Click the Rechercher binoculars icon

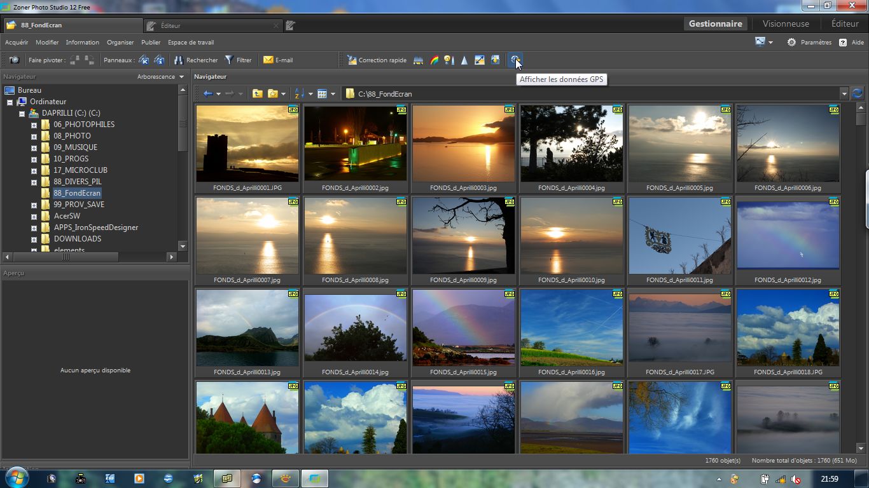tap(179, 60)
